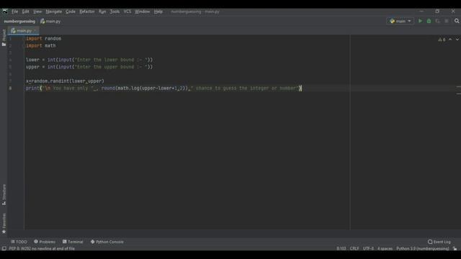Screen dimensions: 461x259
Task: Select the main.py editor tab
Action: pyautogui.click(x=24, y=30)
